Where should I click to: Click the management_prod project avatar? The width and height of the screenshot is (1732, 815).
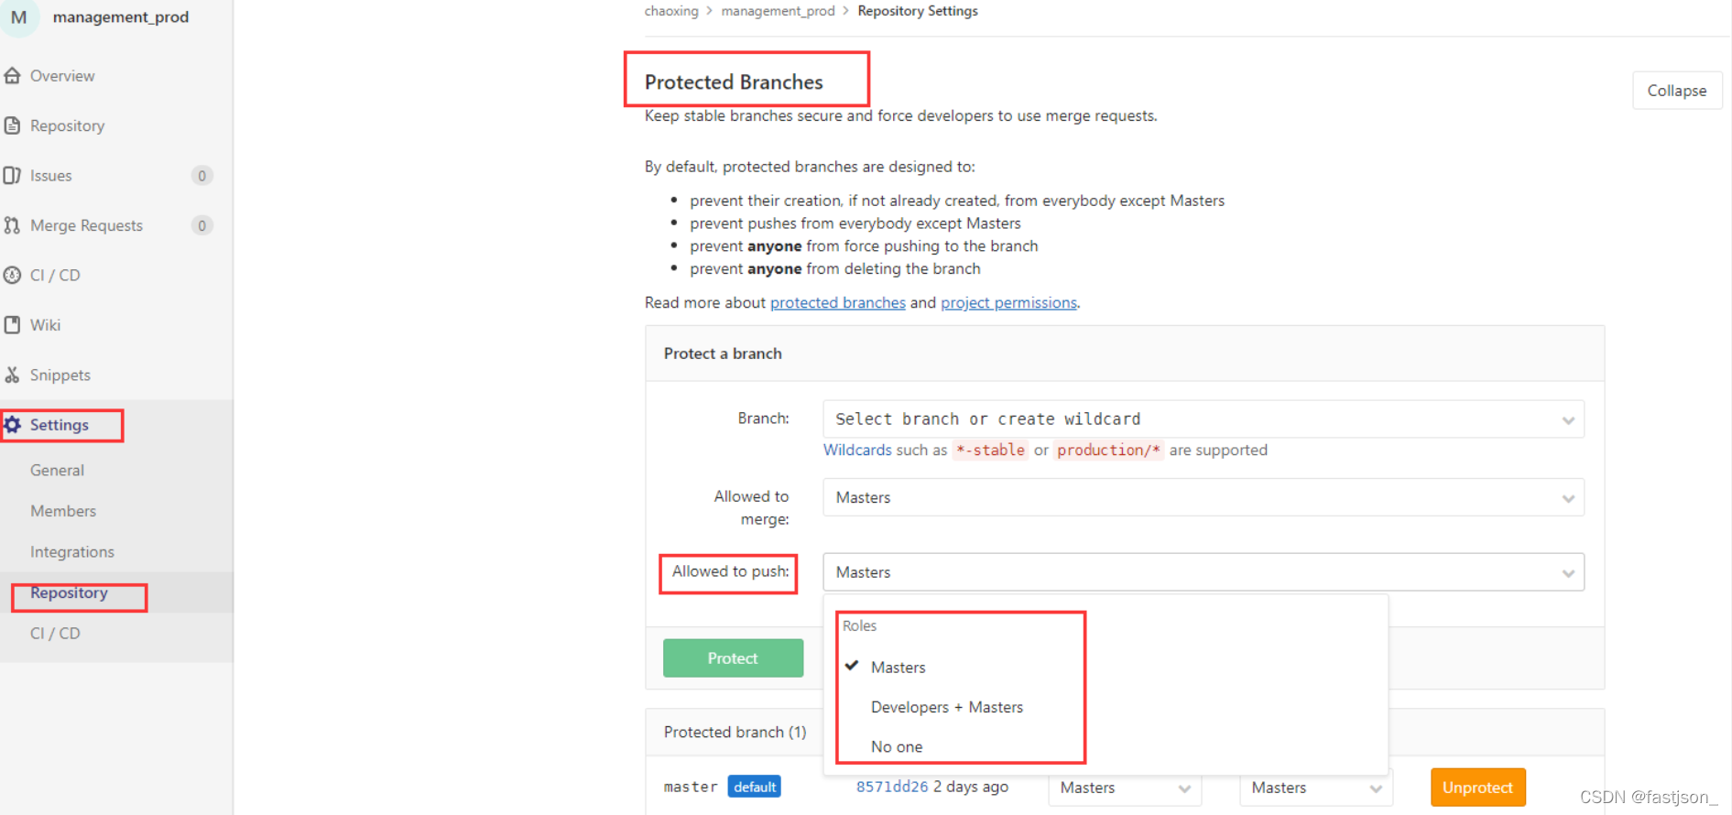19,17
